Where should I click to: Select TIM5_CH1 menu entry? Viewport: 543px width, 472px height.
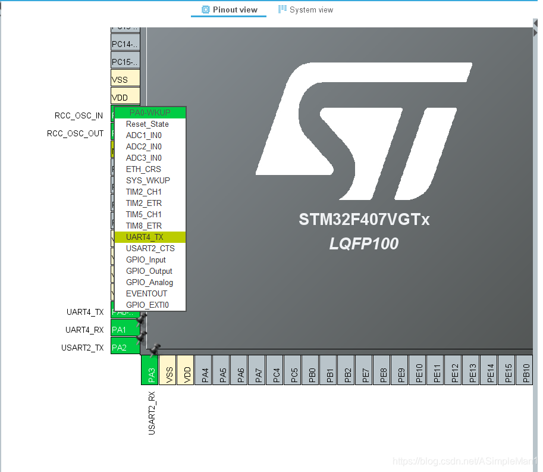[150, 214]
